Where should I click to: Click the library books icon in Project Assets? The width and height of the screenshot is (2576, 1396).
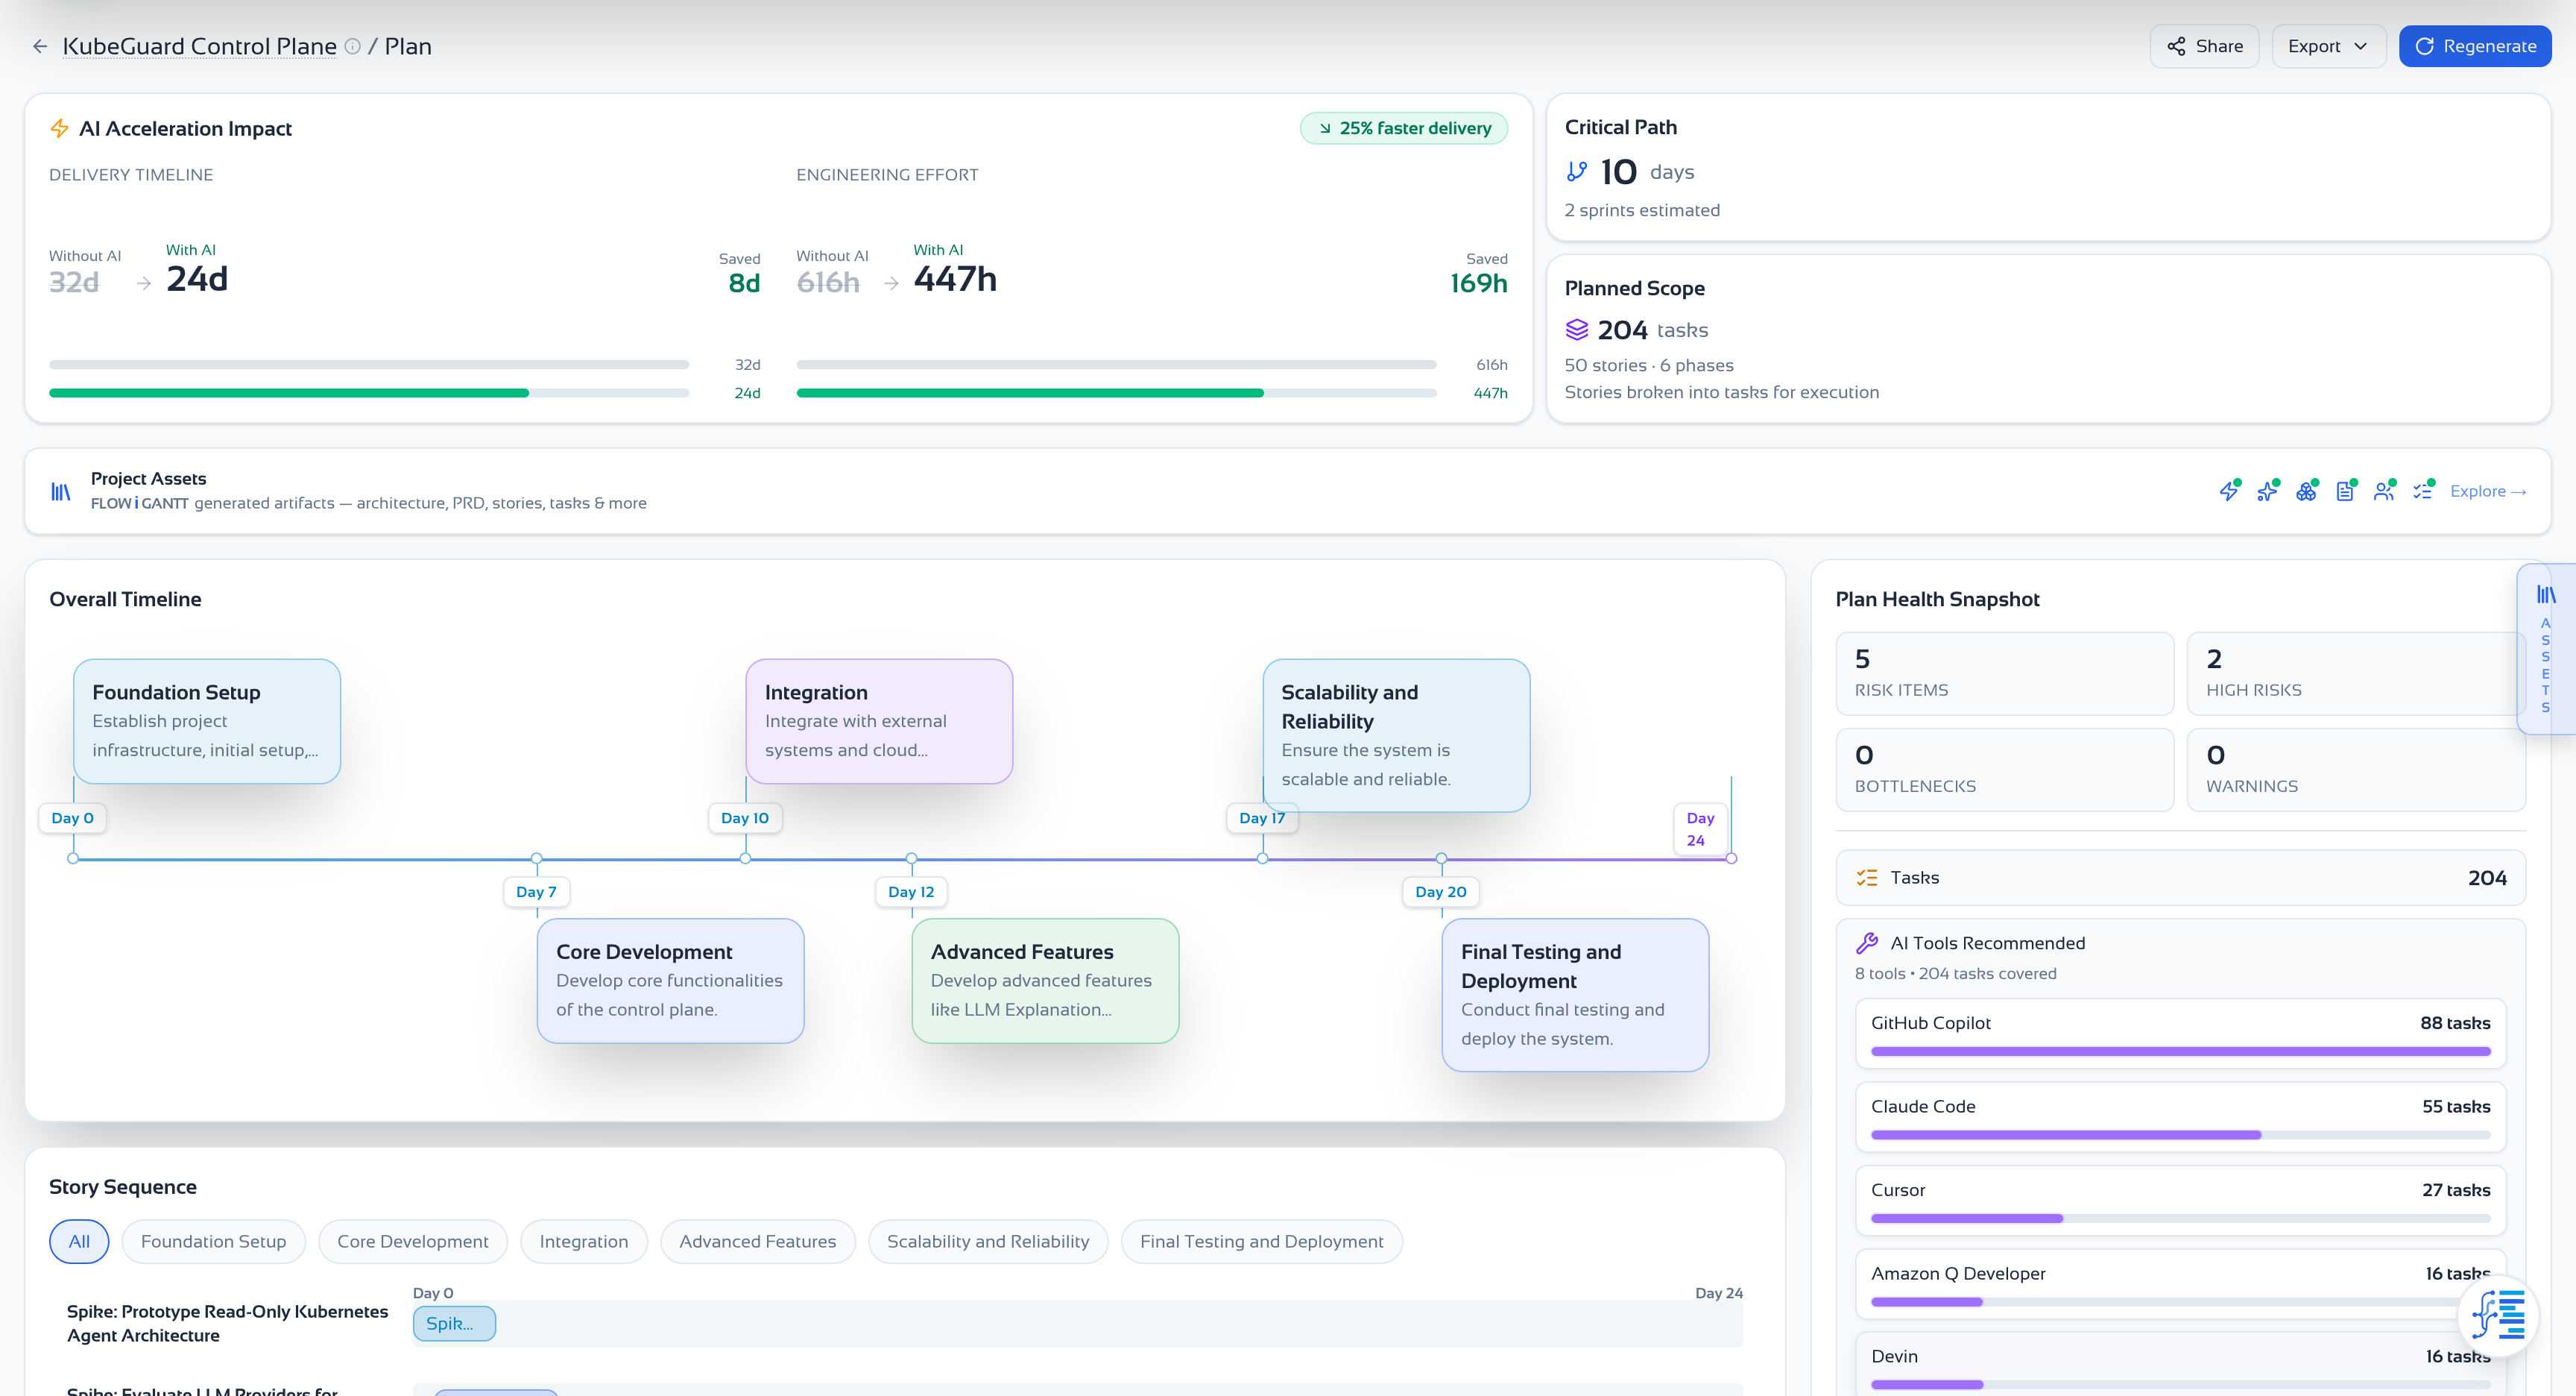pyautogui.click(x=61, y=491)
